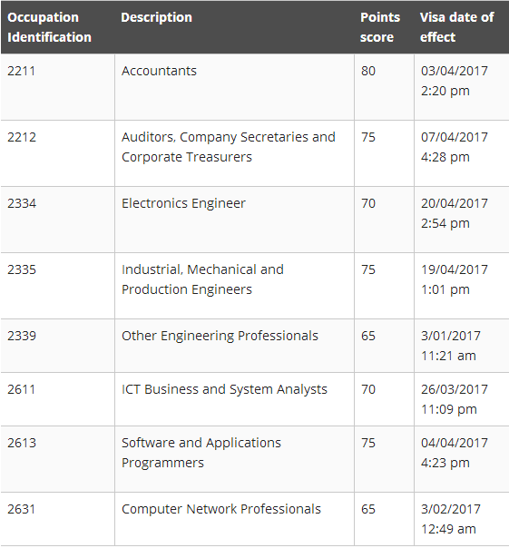Click the 03/04/2017 2:20 pm date
Image resolution: width=509 pixels, height=548 pixels.
coord(455,81)
